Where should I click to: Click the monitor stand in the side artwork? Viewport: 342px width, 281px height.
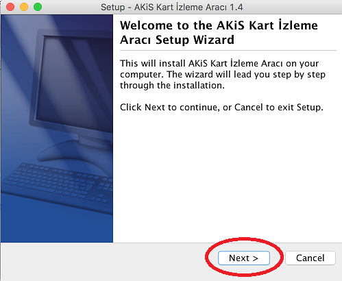pos(75,149)
